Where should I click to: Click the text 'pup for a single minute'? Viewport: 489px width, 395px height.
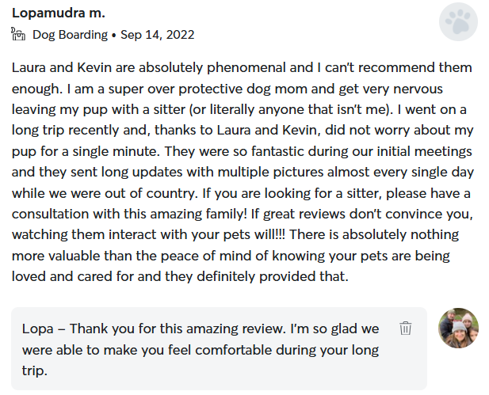86,151
